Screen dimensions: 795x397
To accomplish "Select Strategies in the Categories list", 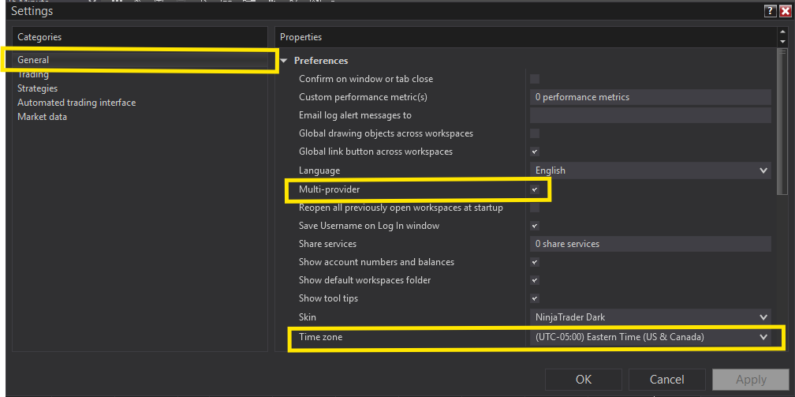I will click(x=37, y=88).
